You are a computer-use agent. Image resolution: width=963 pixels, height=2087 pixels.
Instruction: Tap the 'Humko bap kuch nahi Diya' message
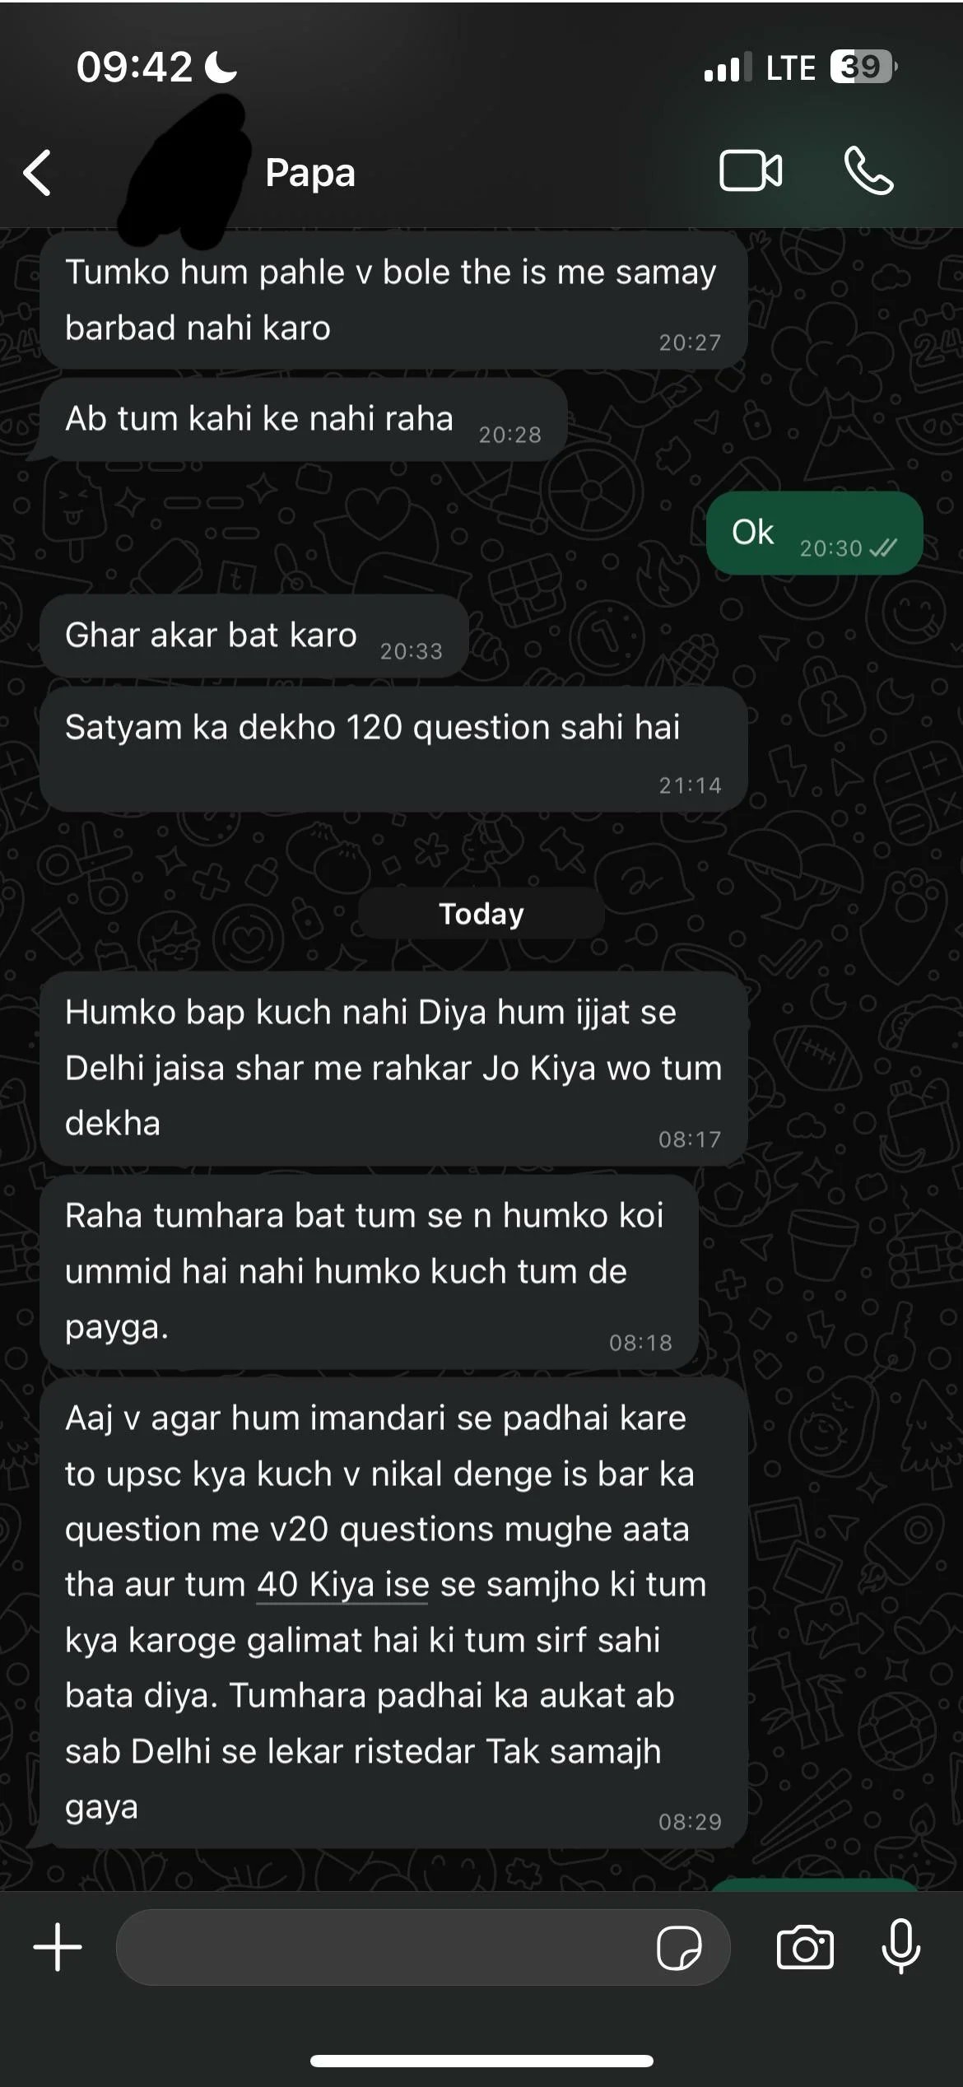[393, 1069]
